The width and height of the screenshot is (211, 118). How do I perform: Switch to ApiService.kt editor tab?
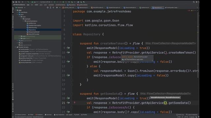pyautogui.click(x=145, y=8)
